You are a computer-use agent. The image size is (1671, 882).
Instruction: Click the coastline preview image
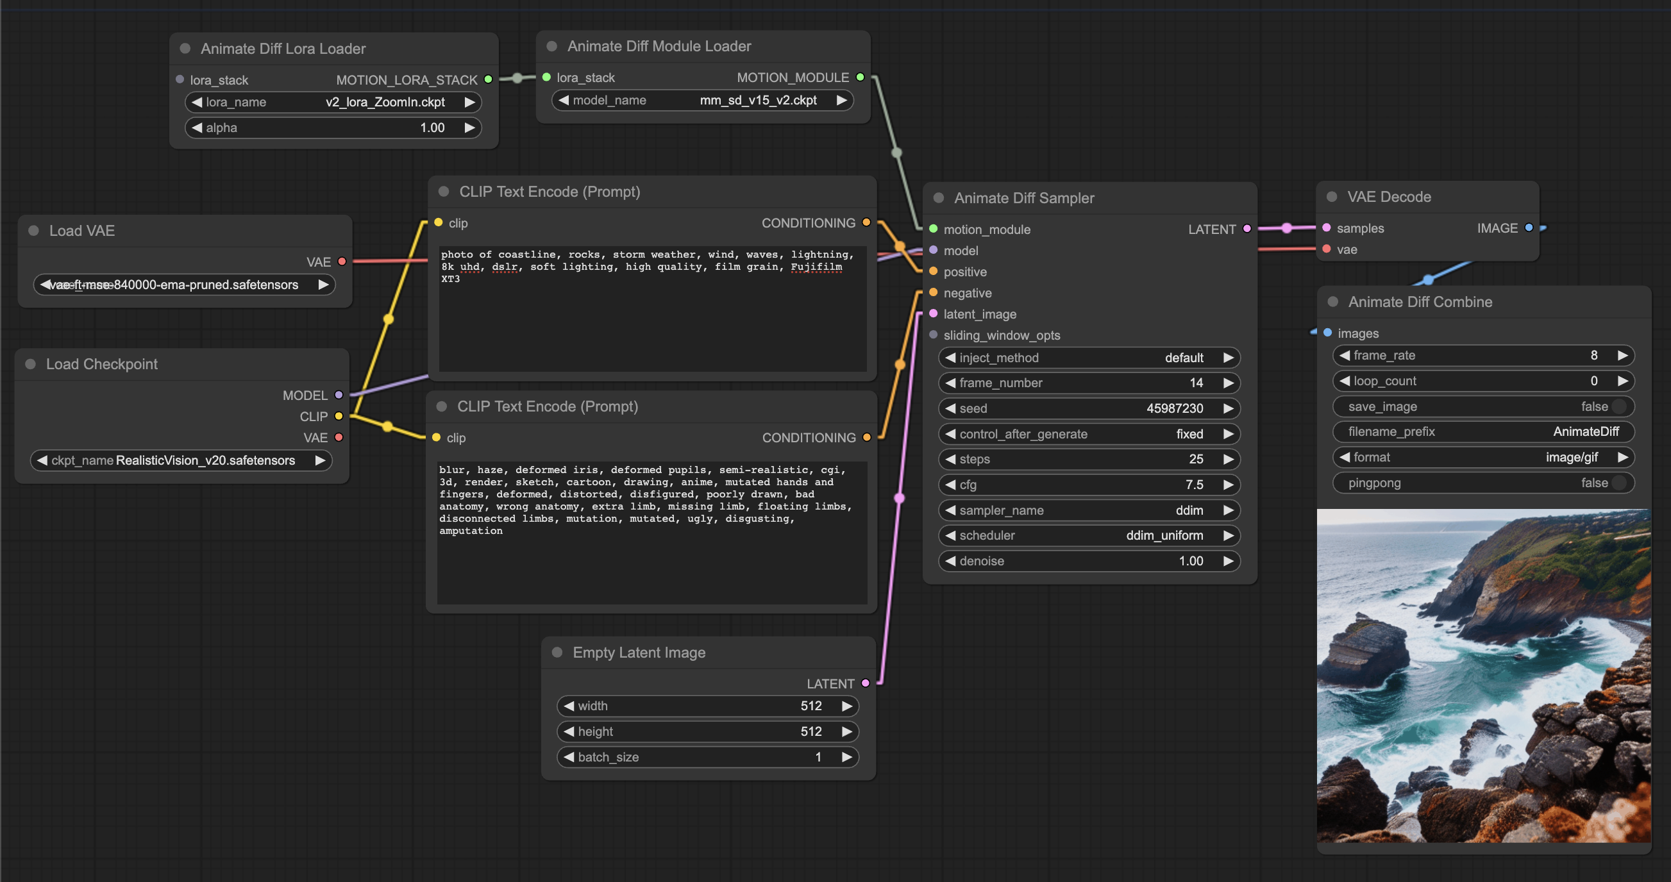click(1483, 676)
